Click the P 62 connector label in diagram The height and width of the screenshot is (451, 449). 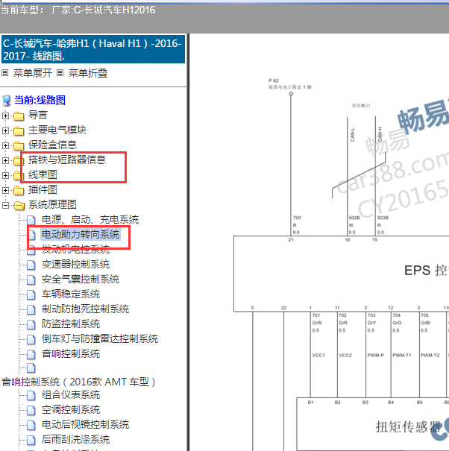pos(274,81)
